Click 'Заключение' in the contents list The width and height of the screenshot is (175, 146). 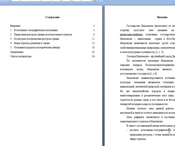click(17, 52)
